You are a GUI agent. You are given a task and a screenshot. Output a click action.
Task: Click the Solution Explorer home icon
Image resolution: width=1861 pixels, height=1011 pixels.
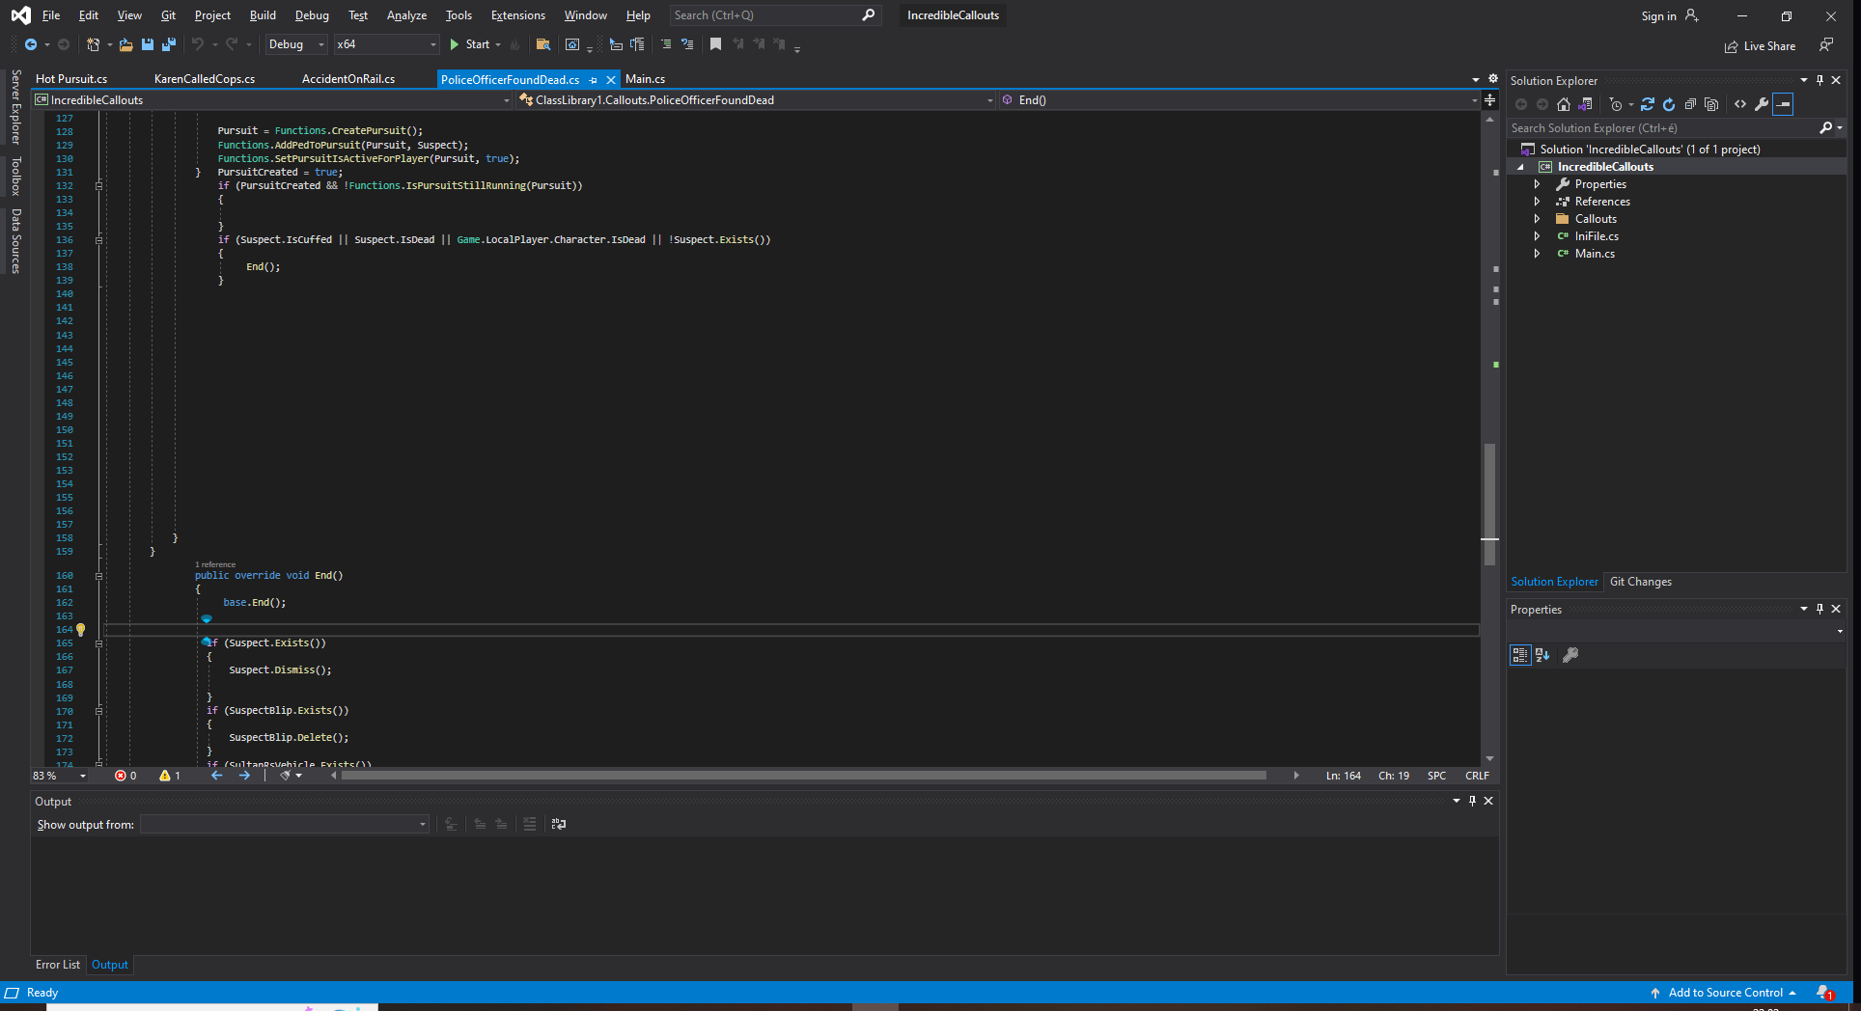(1564, 104)
